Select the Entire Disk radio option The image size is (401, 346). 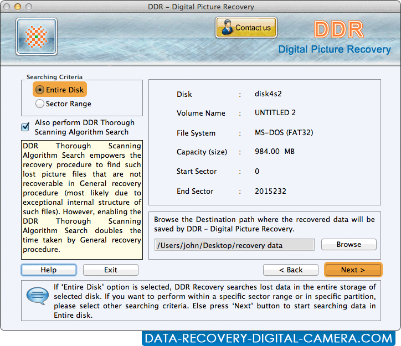pyautogui.click(x=60, y=90)
